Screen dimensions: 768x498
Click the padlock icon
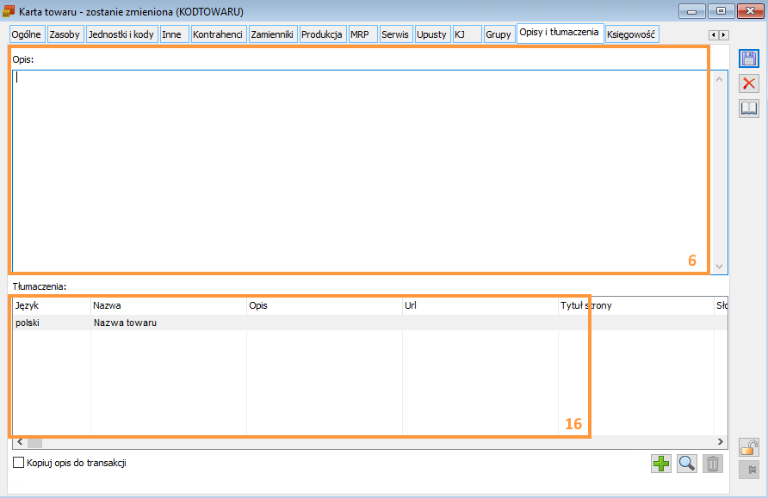pyautogui.click(x=749, y=447)
